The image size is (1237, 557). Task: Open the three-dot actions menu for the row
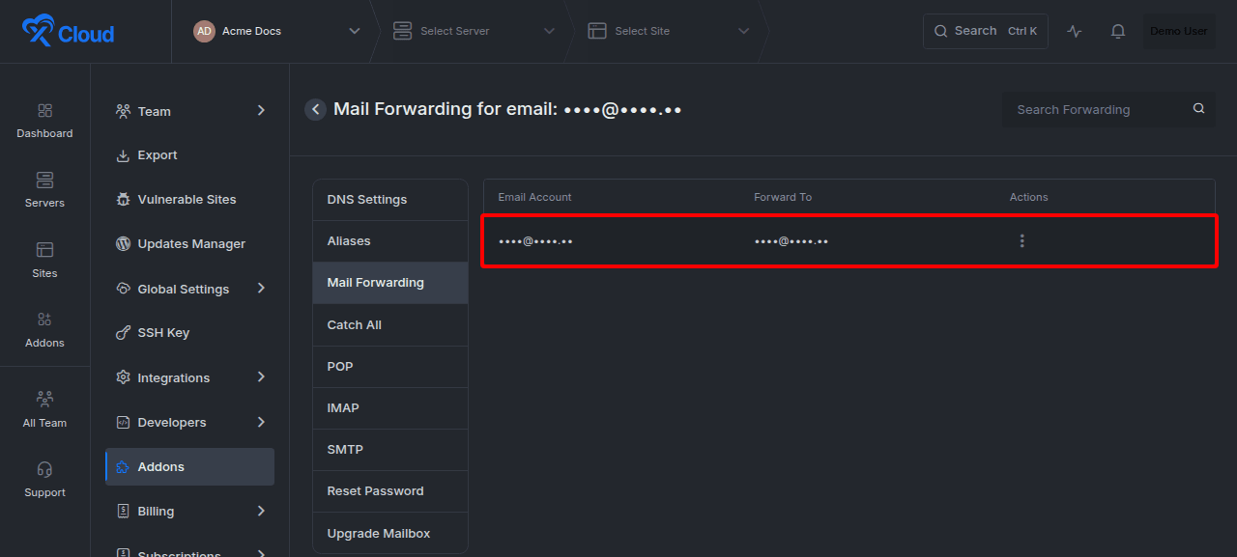pos(1021,241)
